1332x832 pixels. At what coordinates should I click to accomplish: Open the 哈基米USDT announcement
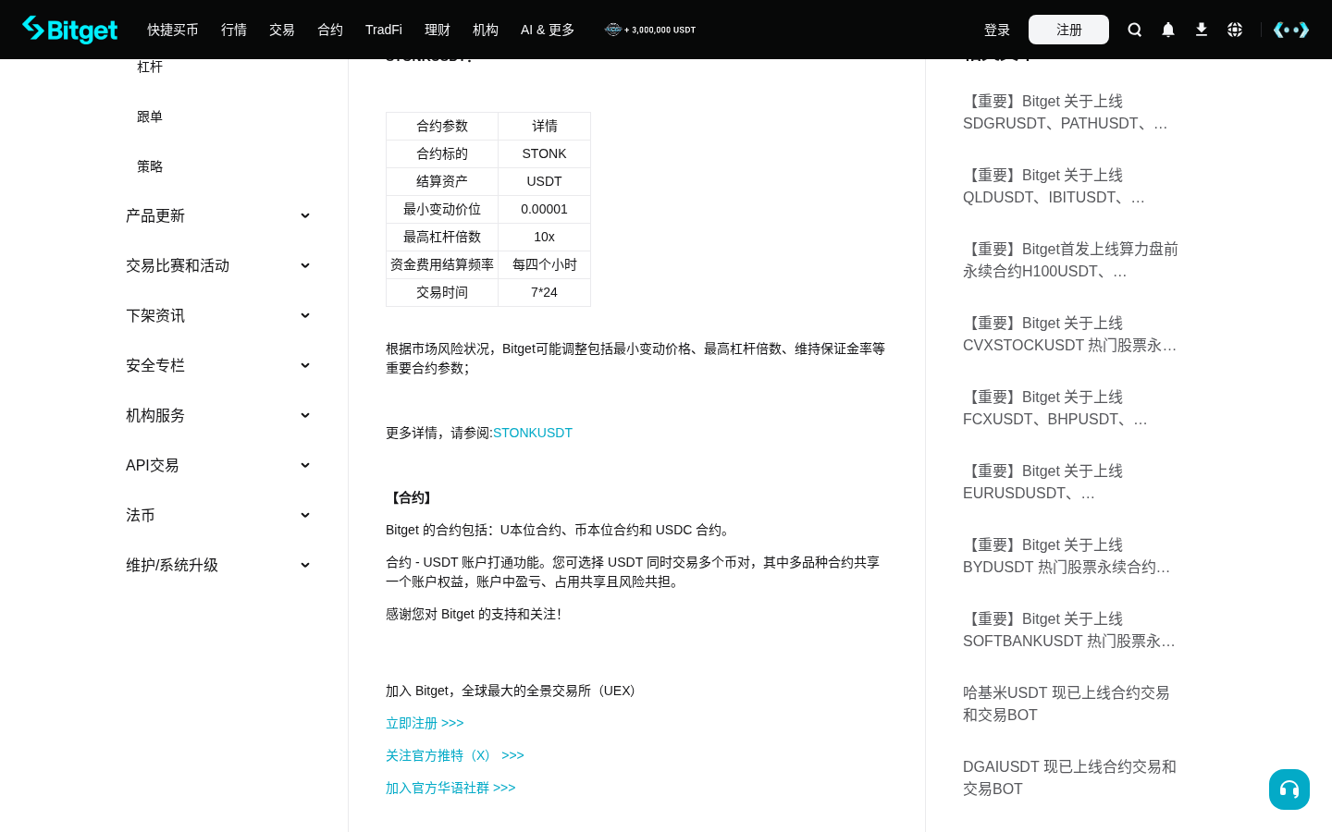pos(1070,704)
